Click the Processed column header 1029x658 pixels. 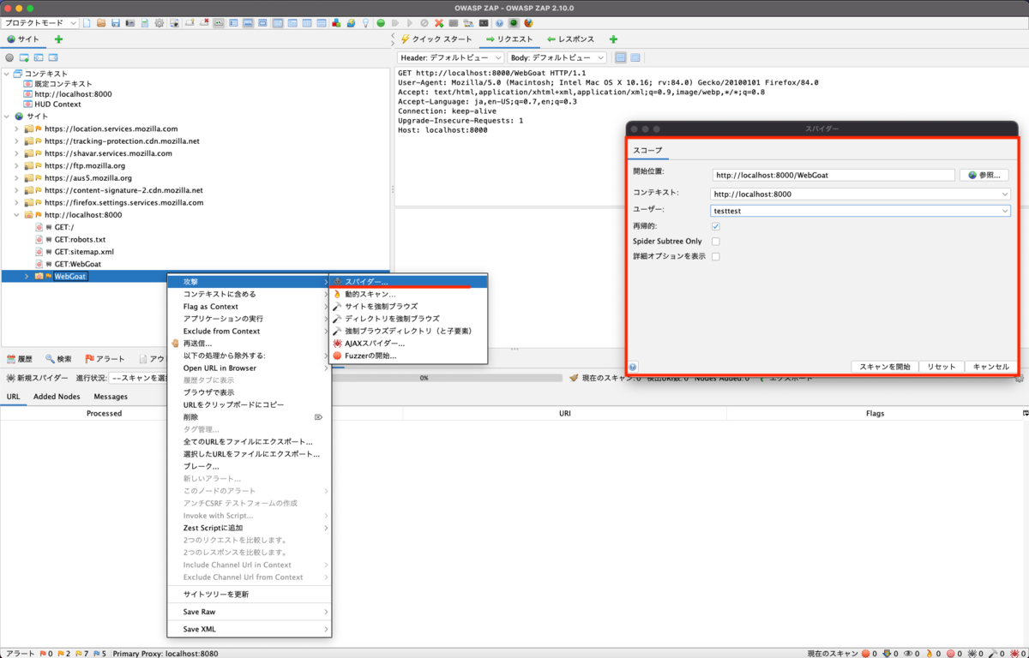click(x=105, y=413)
